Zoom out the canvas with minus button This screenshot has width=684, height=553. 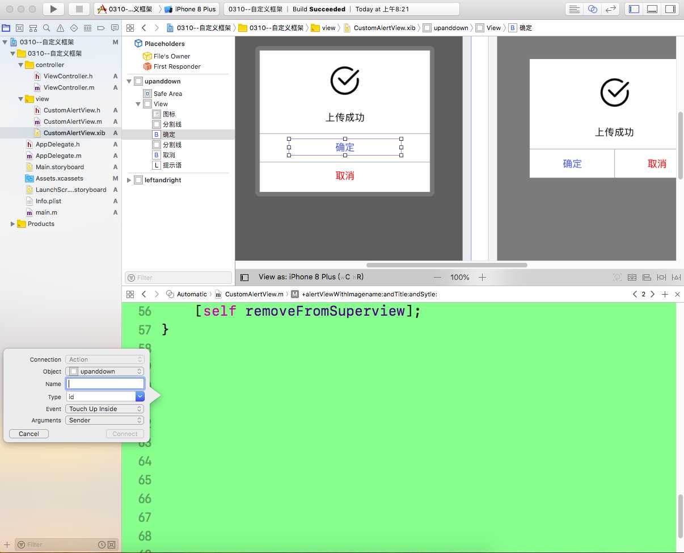[437, 277]
